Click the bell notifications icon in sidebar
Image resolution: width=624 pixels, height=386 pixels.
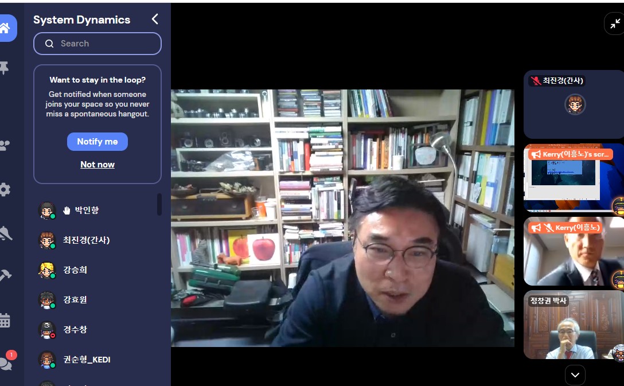coord(6,233)
